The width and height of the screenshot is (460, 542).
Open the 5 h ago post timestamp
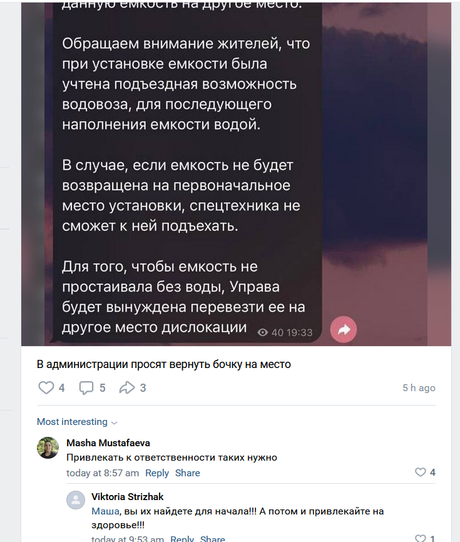click(419, 388)
